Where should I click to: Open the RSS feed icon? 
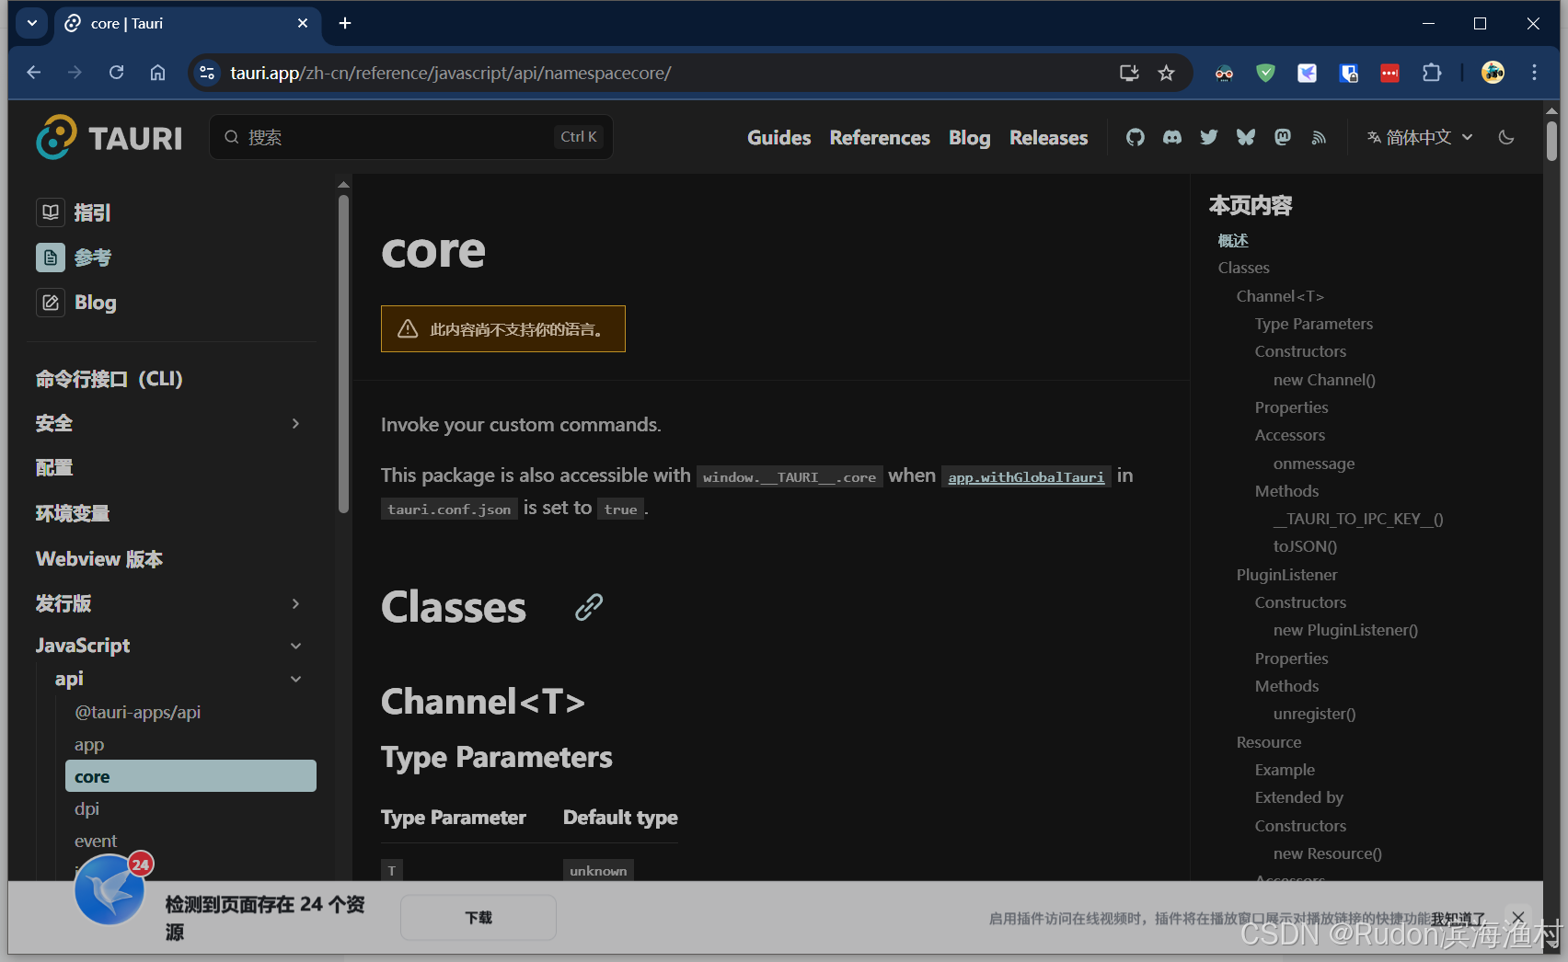pyautogui.click(x=1319, y=137)
